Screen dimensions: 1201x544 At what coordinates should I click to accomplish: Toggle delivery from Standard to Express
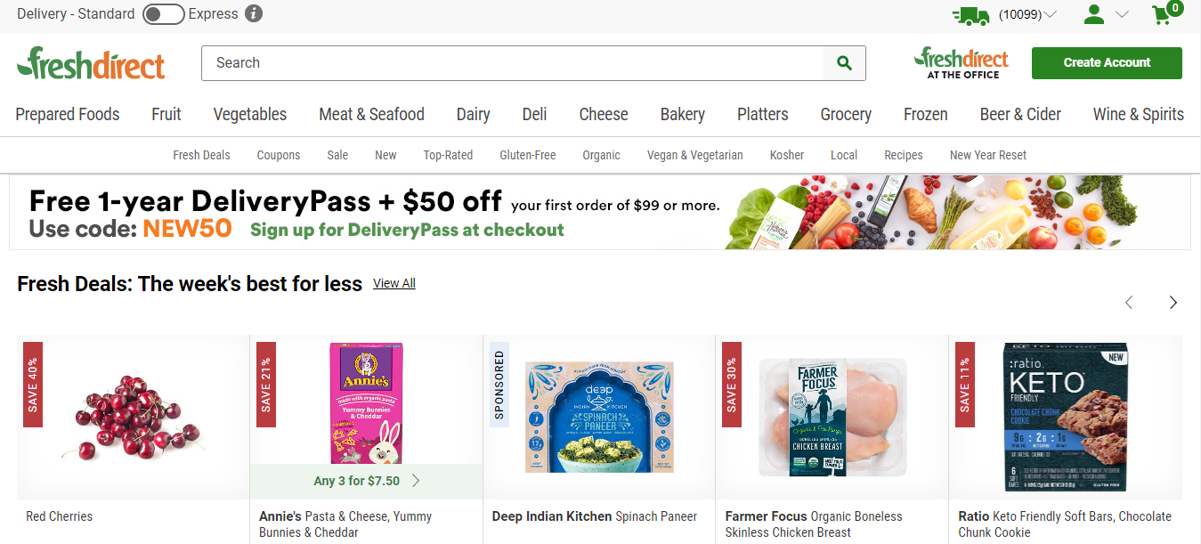coord(164,14)
